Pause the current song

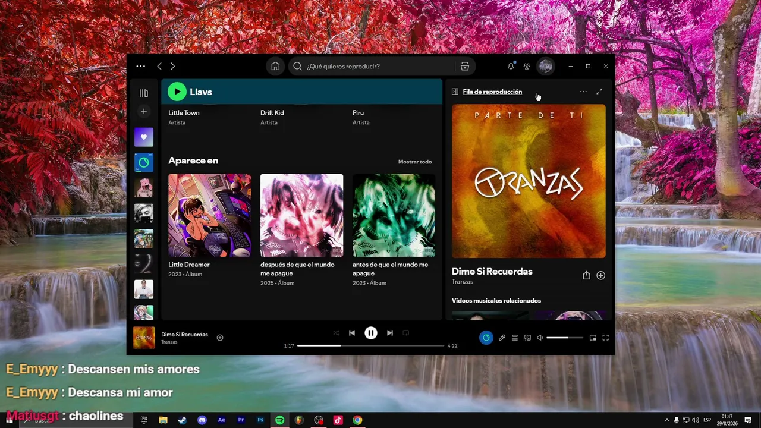tap(371, 333)
